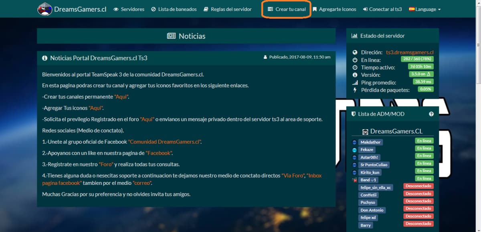Click the status icon beside Makdathor
The width and height of the screenshot is (481, 232).
point(354,142)
